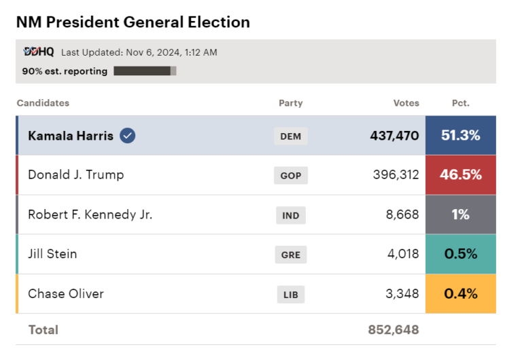Select the Votes column header
The width and height of the screenshot is (522, 353).
(x=406, y=103)
